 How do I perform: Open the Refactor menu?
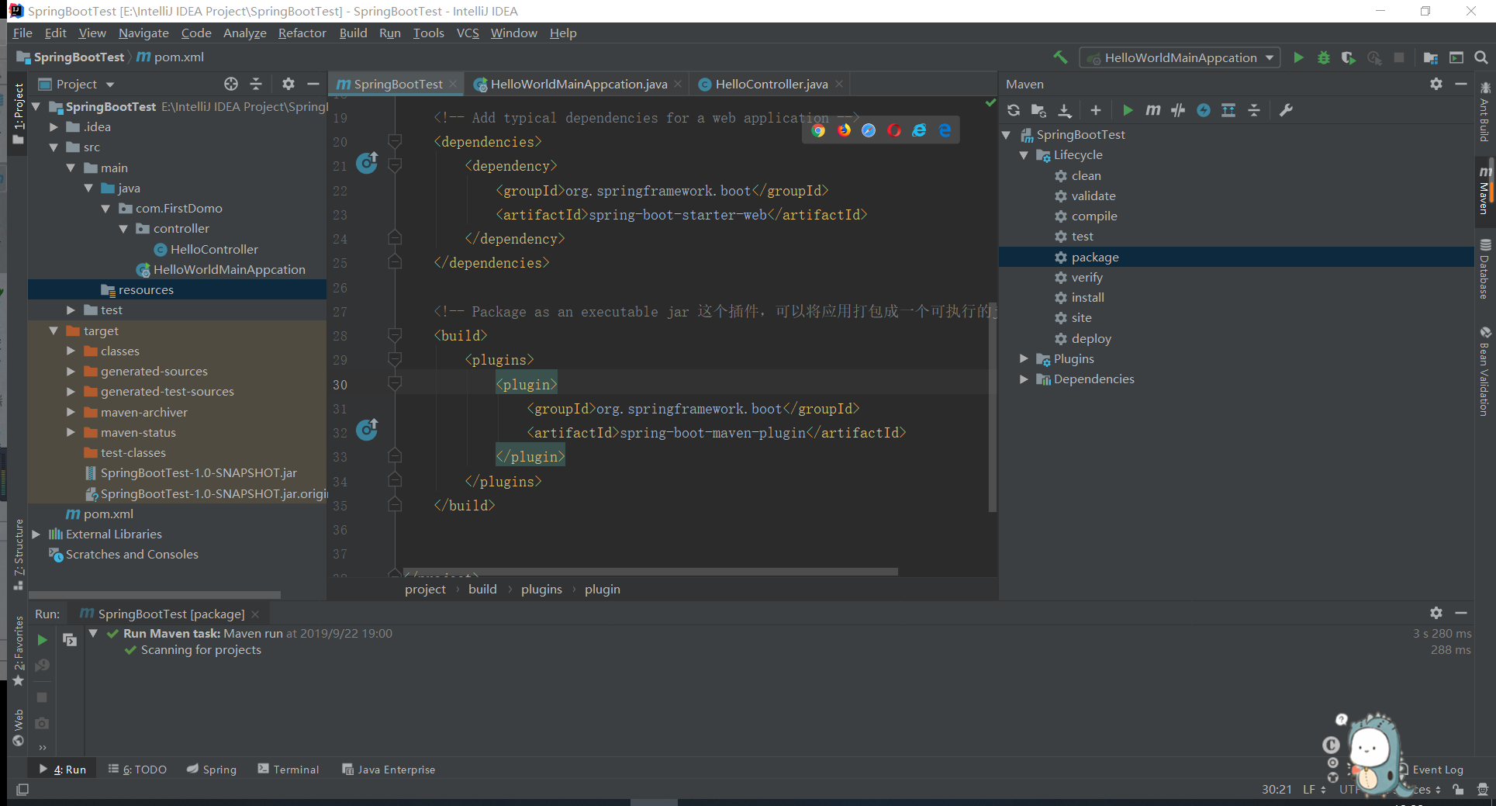pyautogui.click(x=302, y=33)
